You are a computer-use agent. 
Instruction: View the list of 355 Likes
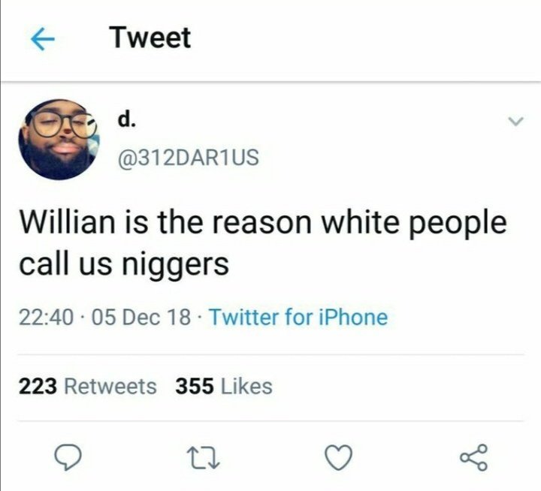224,386
